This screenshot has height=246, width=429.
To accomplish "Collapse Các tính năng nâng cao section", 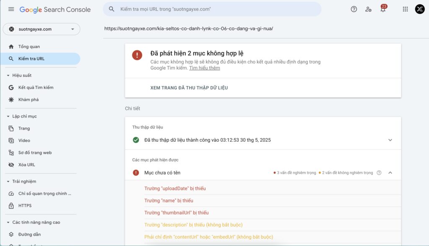I will point(8,223).
